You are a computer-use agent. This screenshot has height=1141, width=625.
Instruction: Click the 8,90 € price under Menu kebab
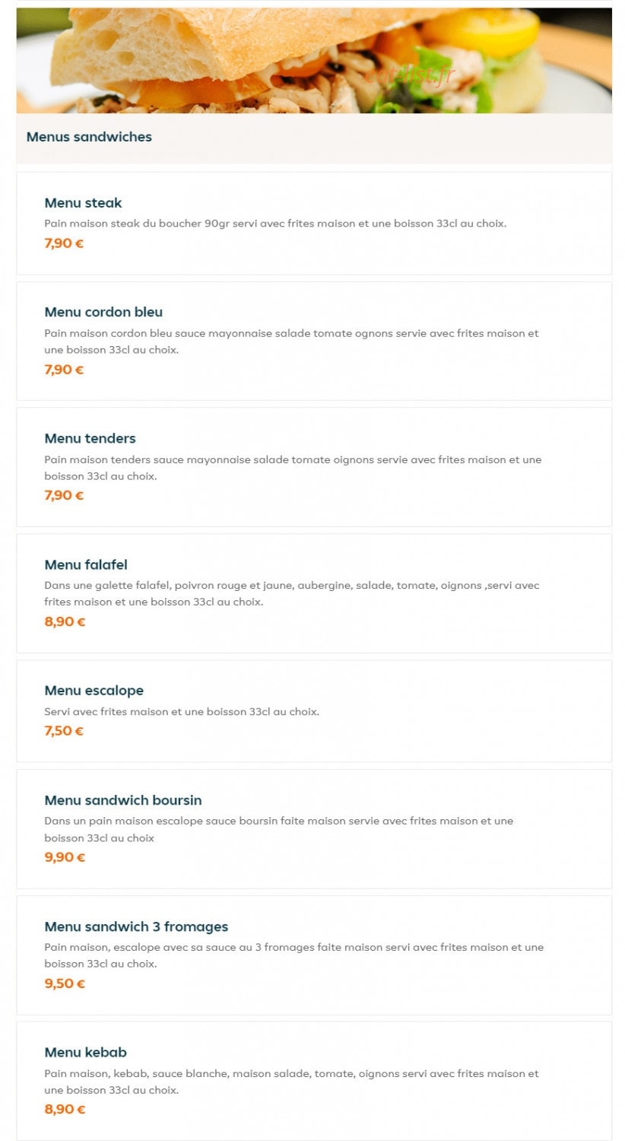(x=65, y=1109)
